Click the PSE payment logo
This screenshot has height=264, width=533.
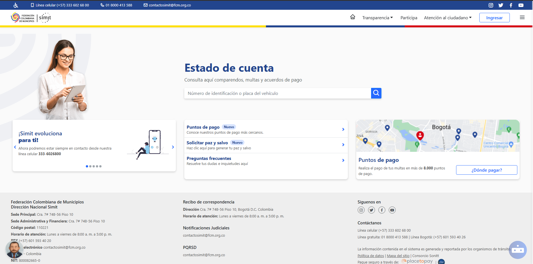(x=441, y=262)
